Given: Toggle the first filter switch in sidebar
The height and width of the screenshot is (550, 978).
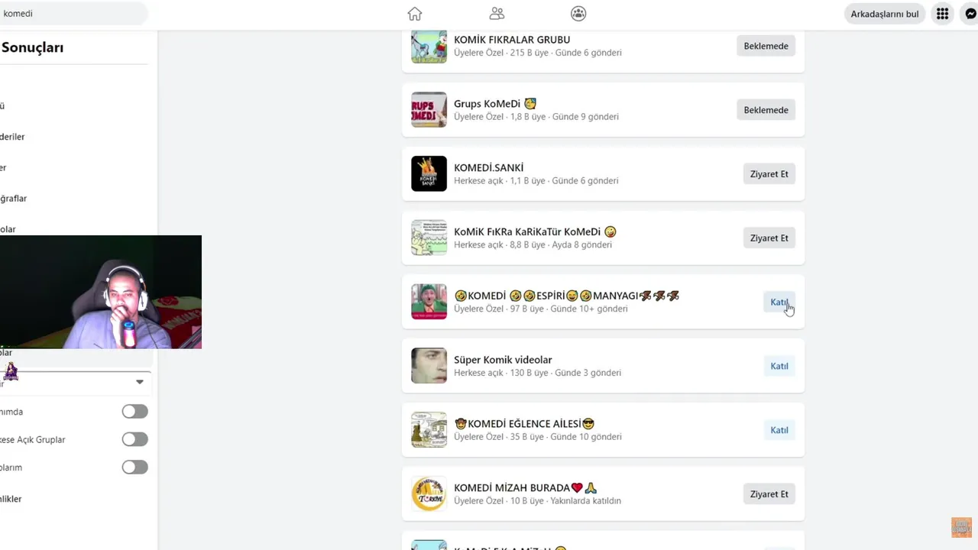Looking at the screenshot, I should pyautogui.click(x=134, y=412).
